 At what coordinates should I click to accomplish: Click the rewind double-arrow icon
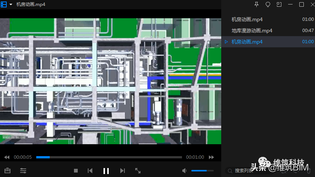pos(7,157)
